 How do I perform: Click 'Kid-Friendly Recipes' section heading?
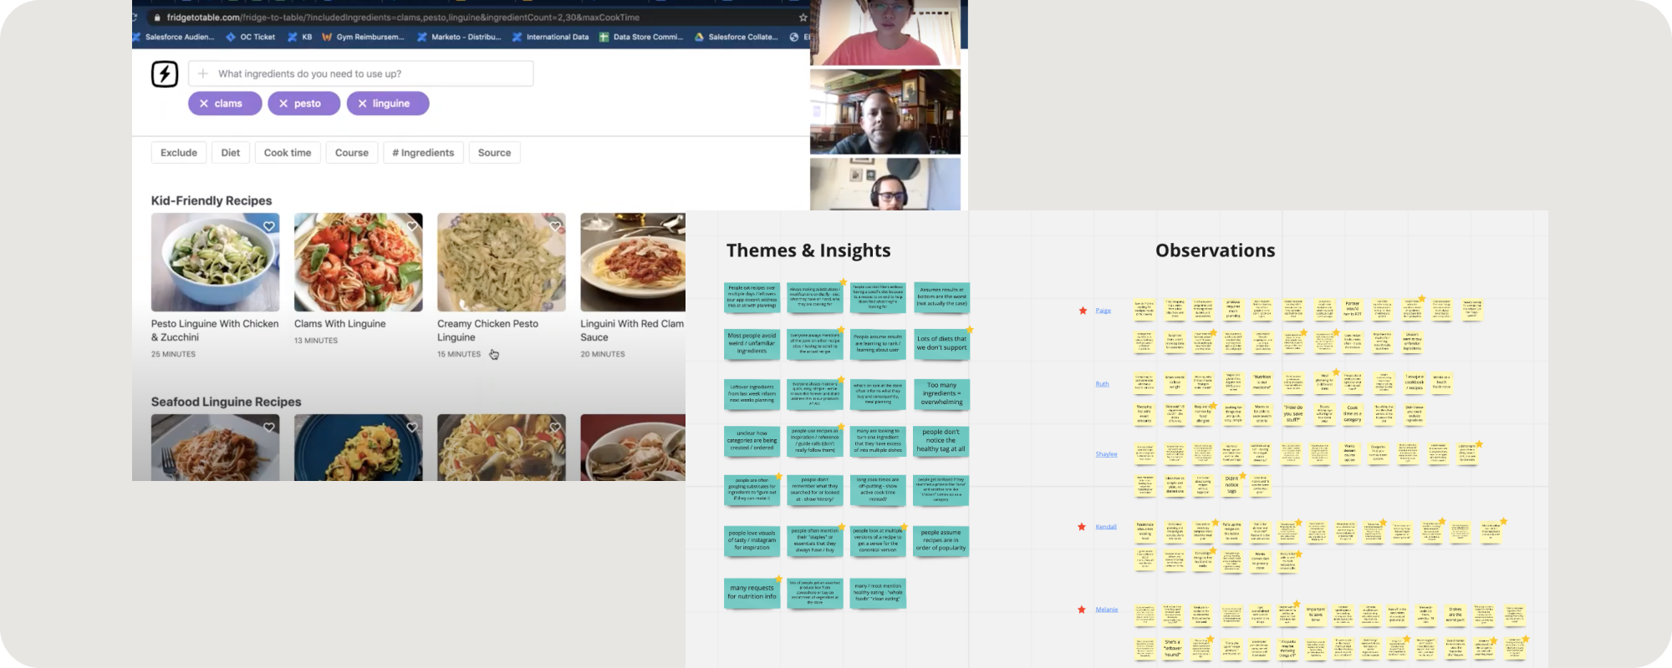pyautogui.click(x=212, y=200)
